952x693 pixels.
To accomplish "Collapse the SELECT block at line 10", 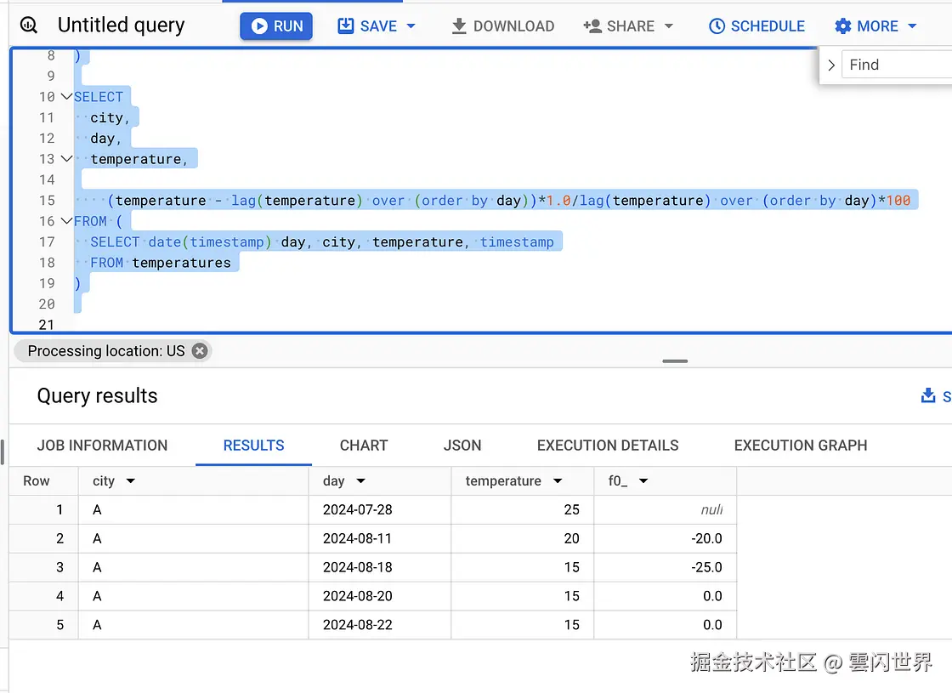I will coord(66,97).
